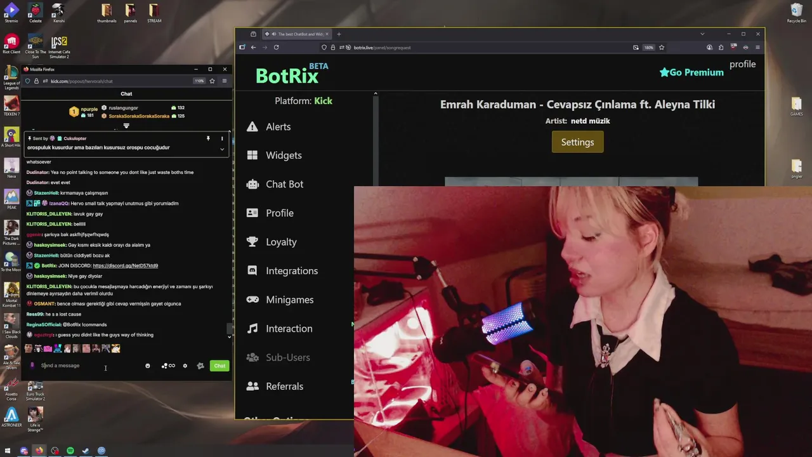The width and height of the screenshot is (812, 457).
Task: Click the Sub-Users sidebar entry
Action: tap(278, 357)
